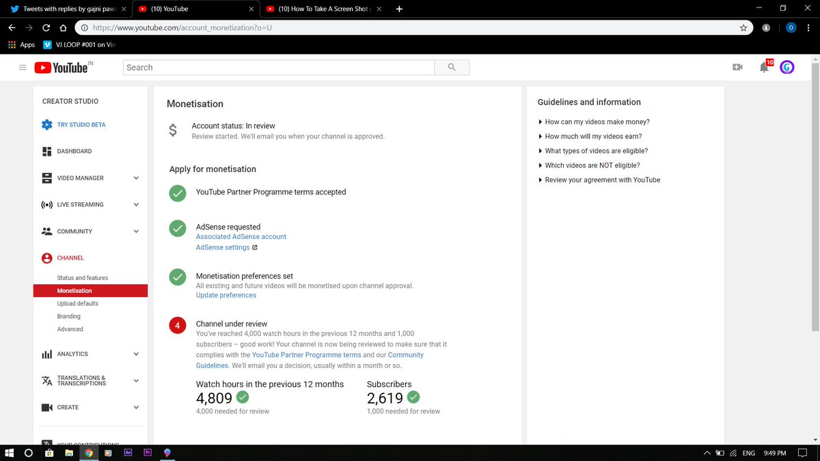This screenshot has height=461, width=820.
Task: Expand 'How much will my videos earn?'
Action: pos(590,136)
